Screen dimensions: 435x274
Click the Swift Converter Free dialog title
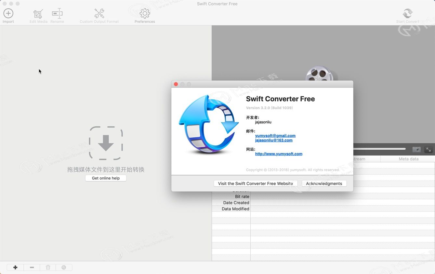[x=280, y=99]
